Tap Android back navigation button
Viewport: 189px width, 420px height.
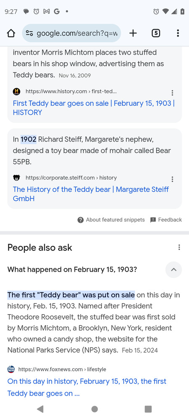(x=40, y=409)
